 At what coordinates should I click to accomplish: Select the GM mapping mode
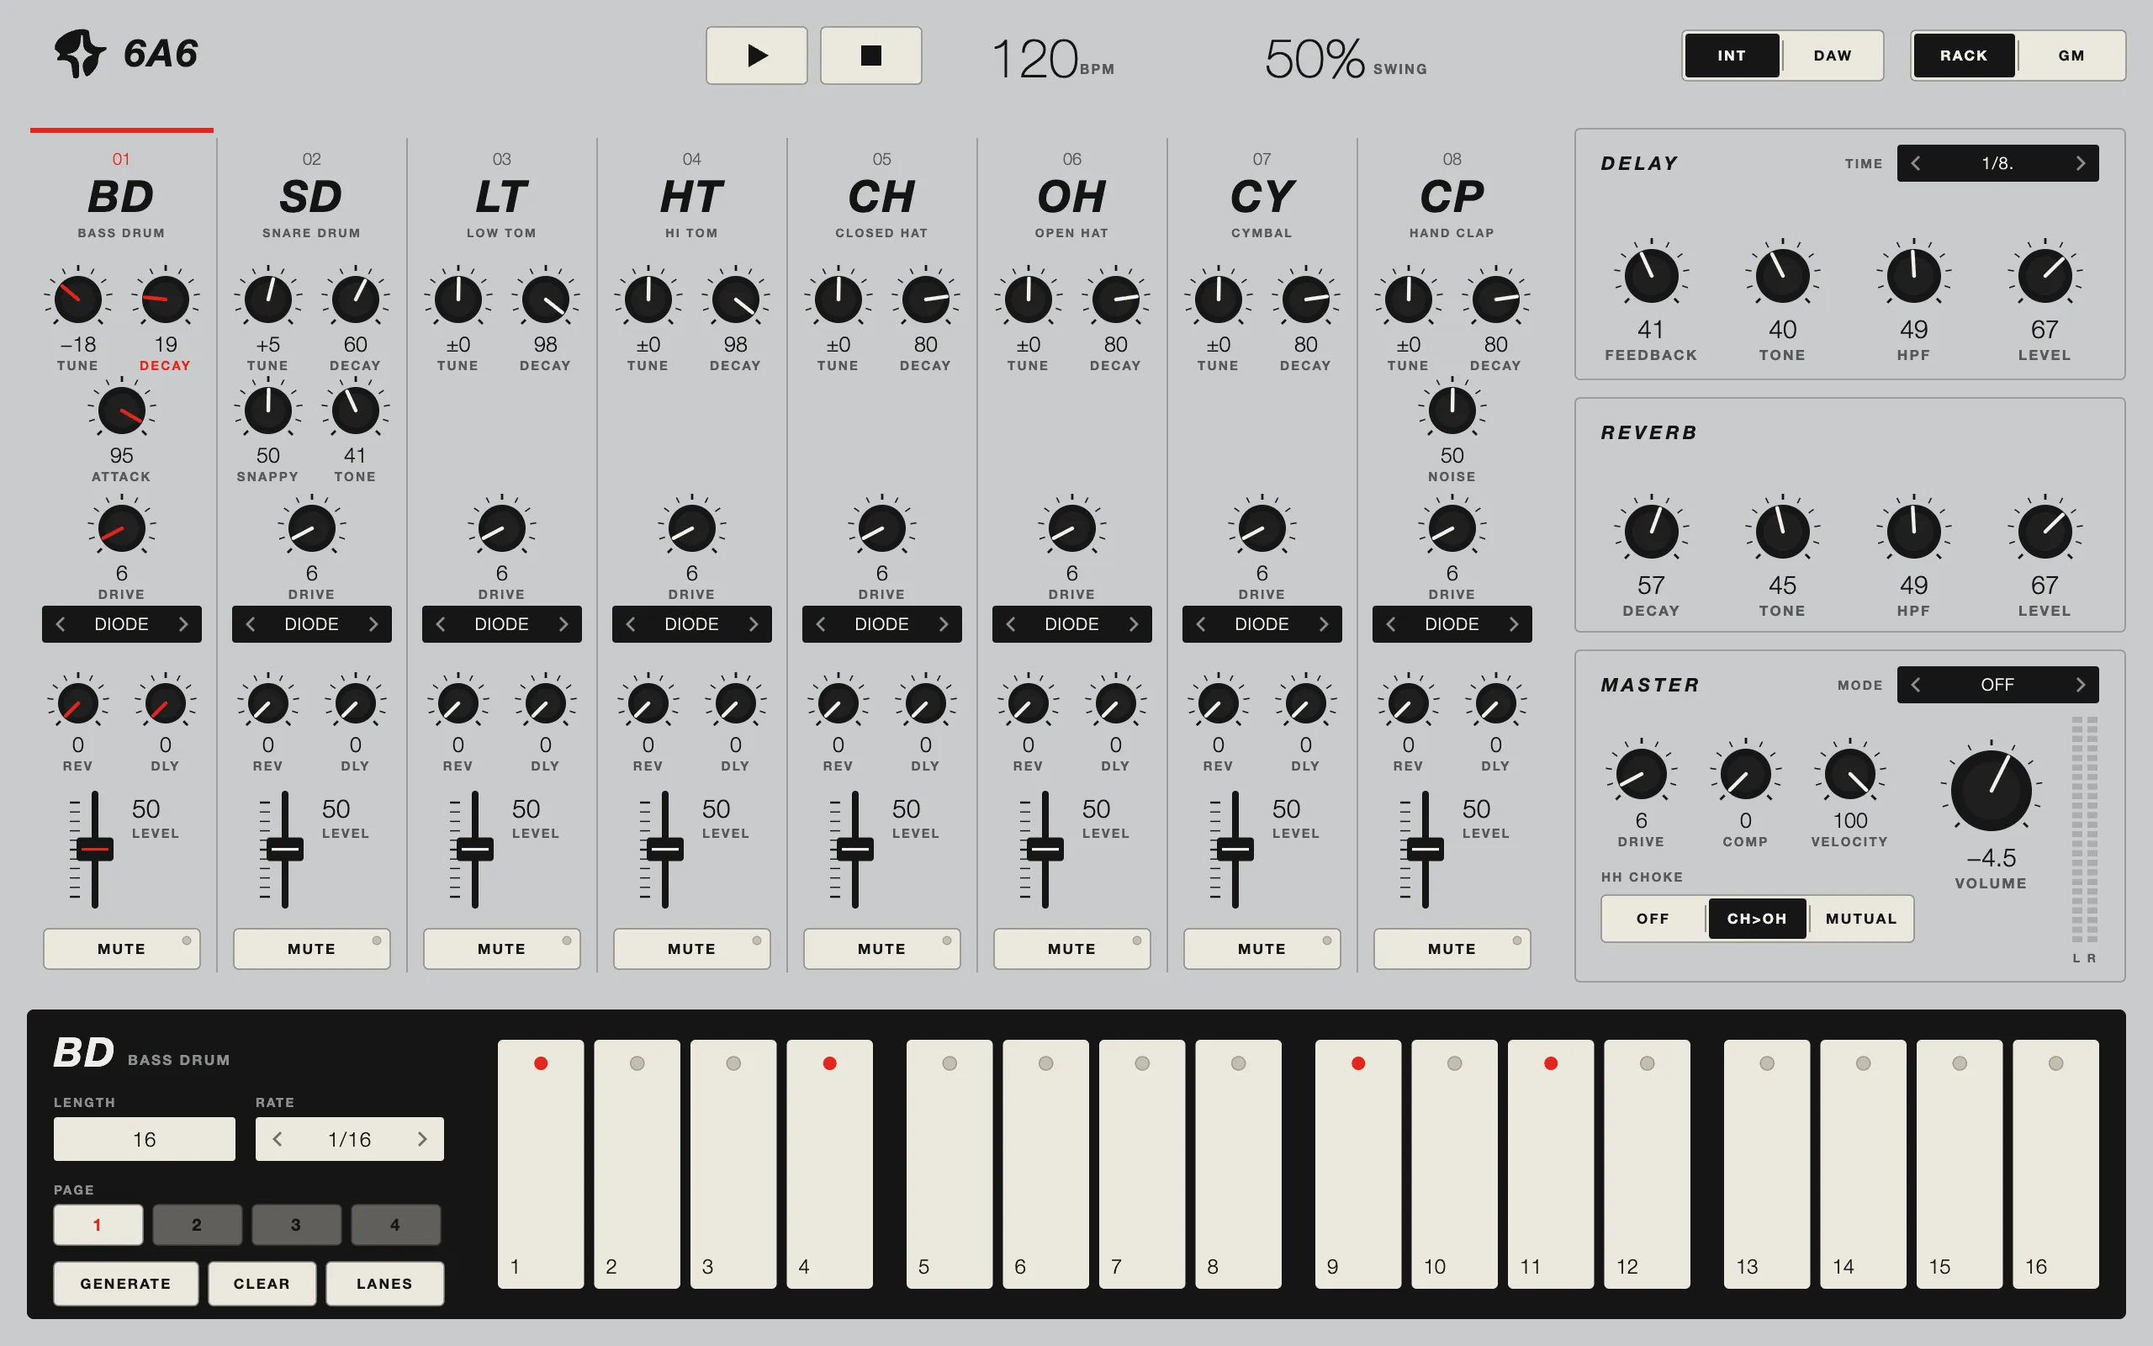[2071, 56]
